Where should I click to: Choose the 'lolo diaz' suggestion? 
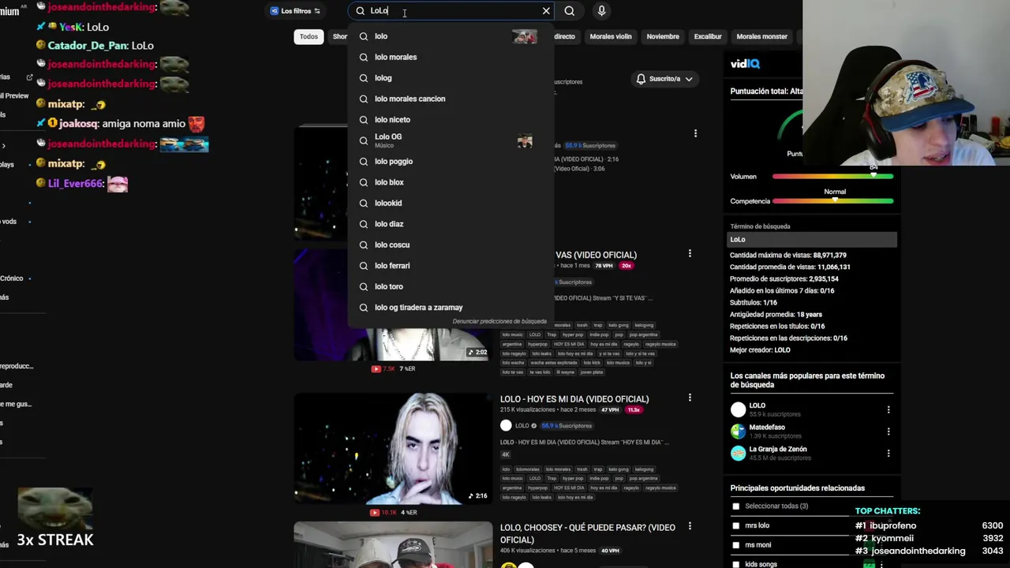point(451,224)
